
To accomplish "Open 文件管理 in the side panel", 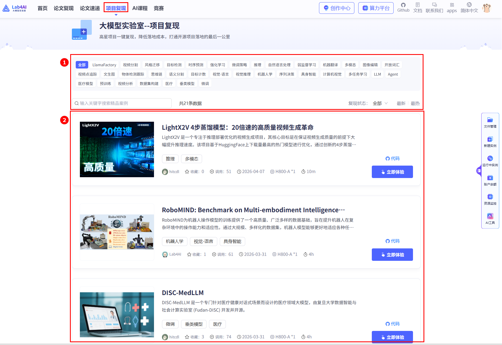I will click(490, 123).
